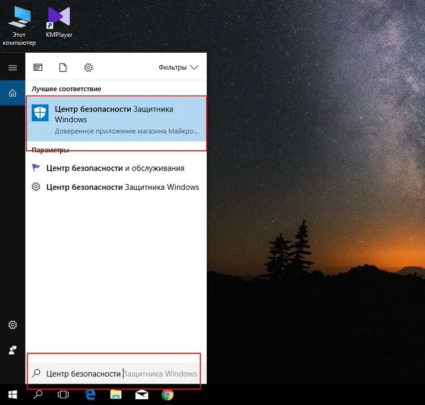Select the Этот компьютер desktop icon
Viewport: 425px width, 405px height.
pos(19,25)
